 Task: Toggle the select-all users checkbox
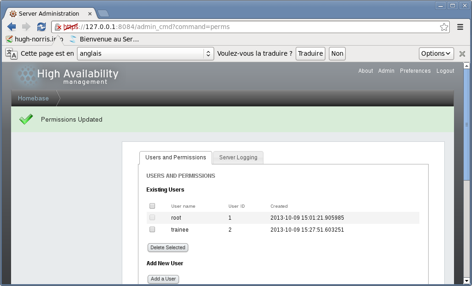pos(152,206)
